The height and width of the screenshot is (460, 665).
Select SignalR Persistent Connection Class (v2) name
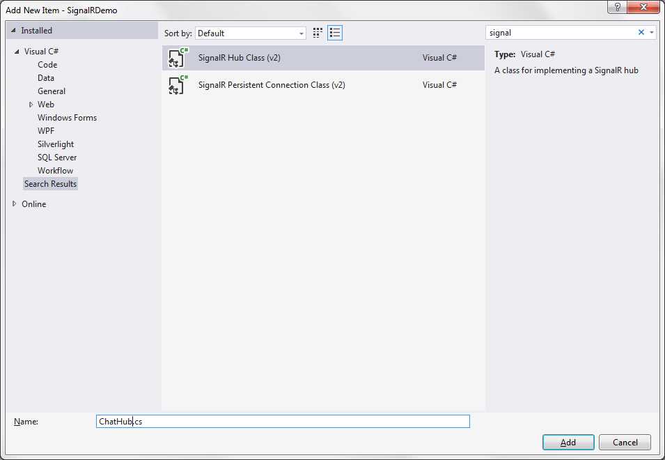pyautogui.click(x=272, y=85)
